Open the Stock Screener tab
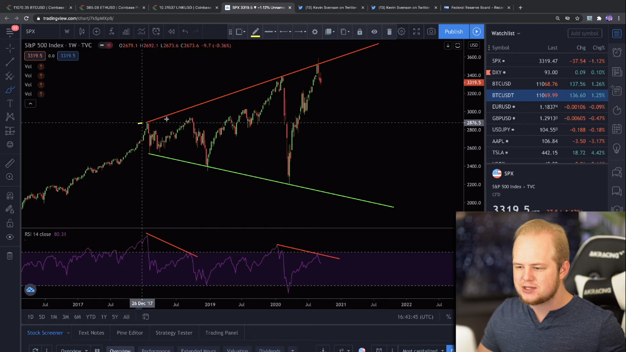626x352 pixels. click(x=45, y=333)
